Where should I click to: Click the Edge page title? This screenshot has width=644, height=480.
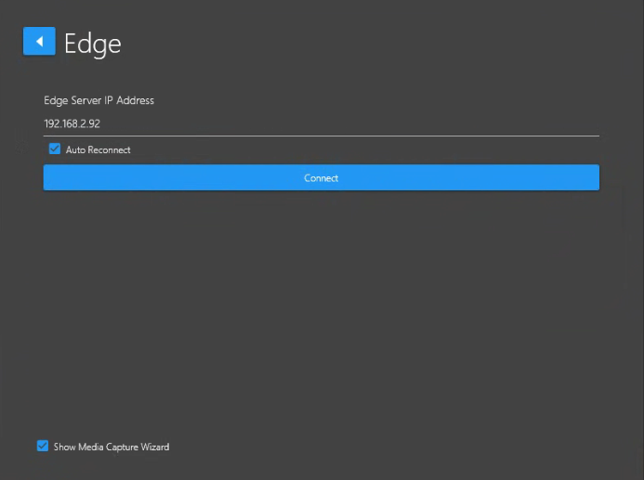92,44
